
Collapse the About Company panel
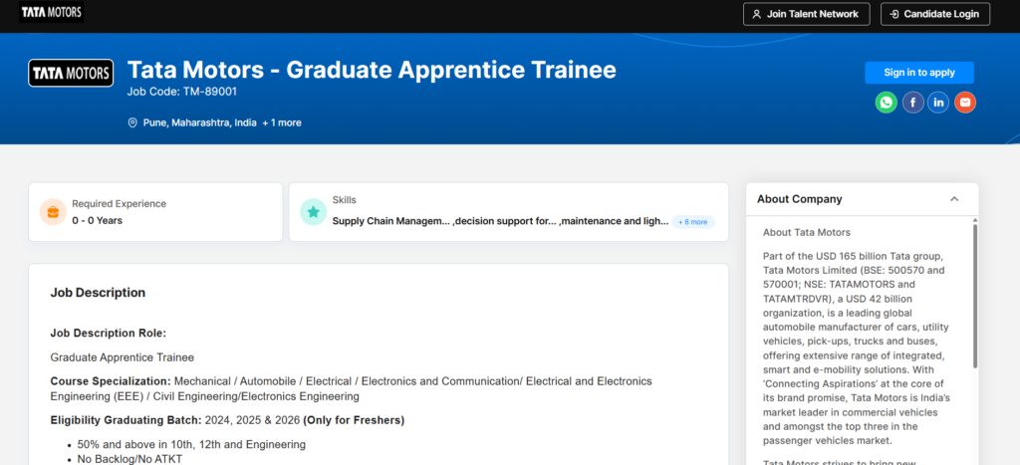pyautogui.click(x=954, y=199)
